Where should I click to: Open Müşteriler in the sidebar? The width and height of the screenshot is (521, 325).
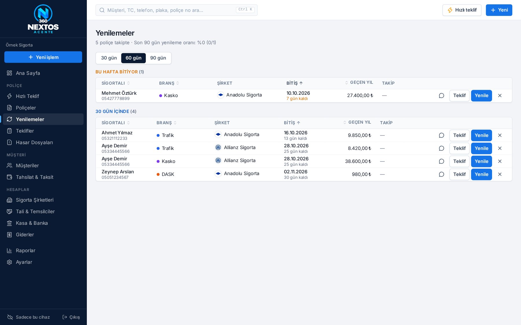(43, 166)
